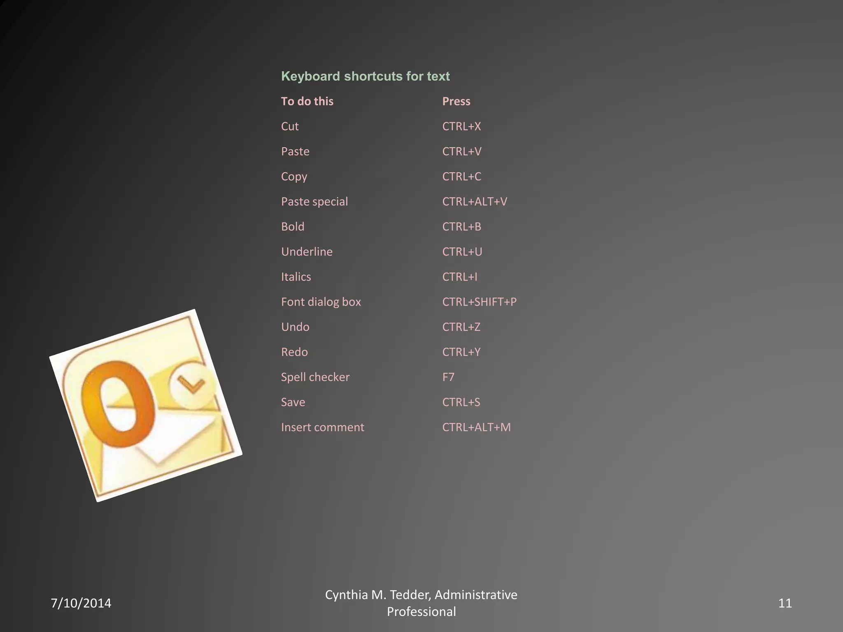The width and height of the screenshot is (843, 632).
Task: Select the 'Font dialog box' row label
Action: 321,302
